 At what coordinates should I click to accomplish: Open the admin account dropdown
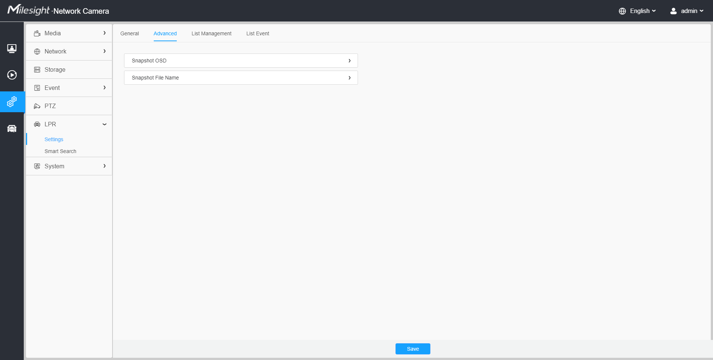coord(692,11)
